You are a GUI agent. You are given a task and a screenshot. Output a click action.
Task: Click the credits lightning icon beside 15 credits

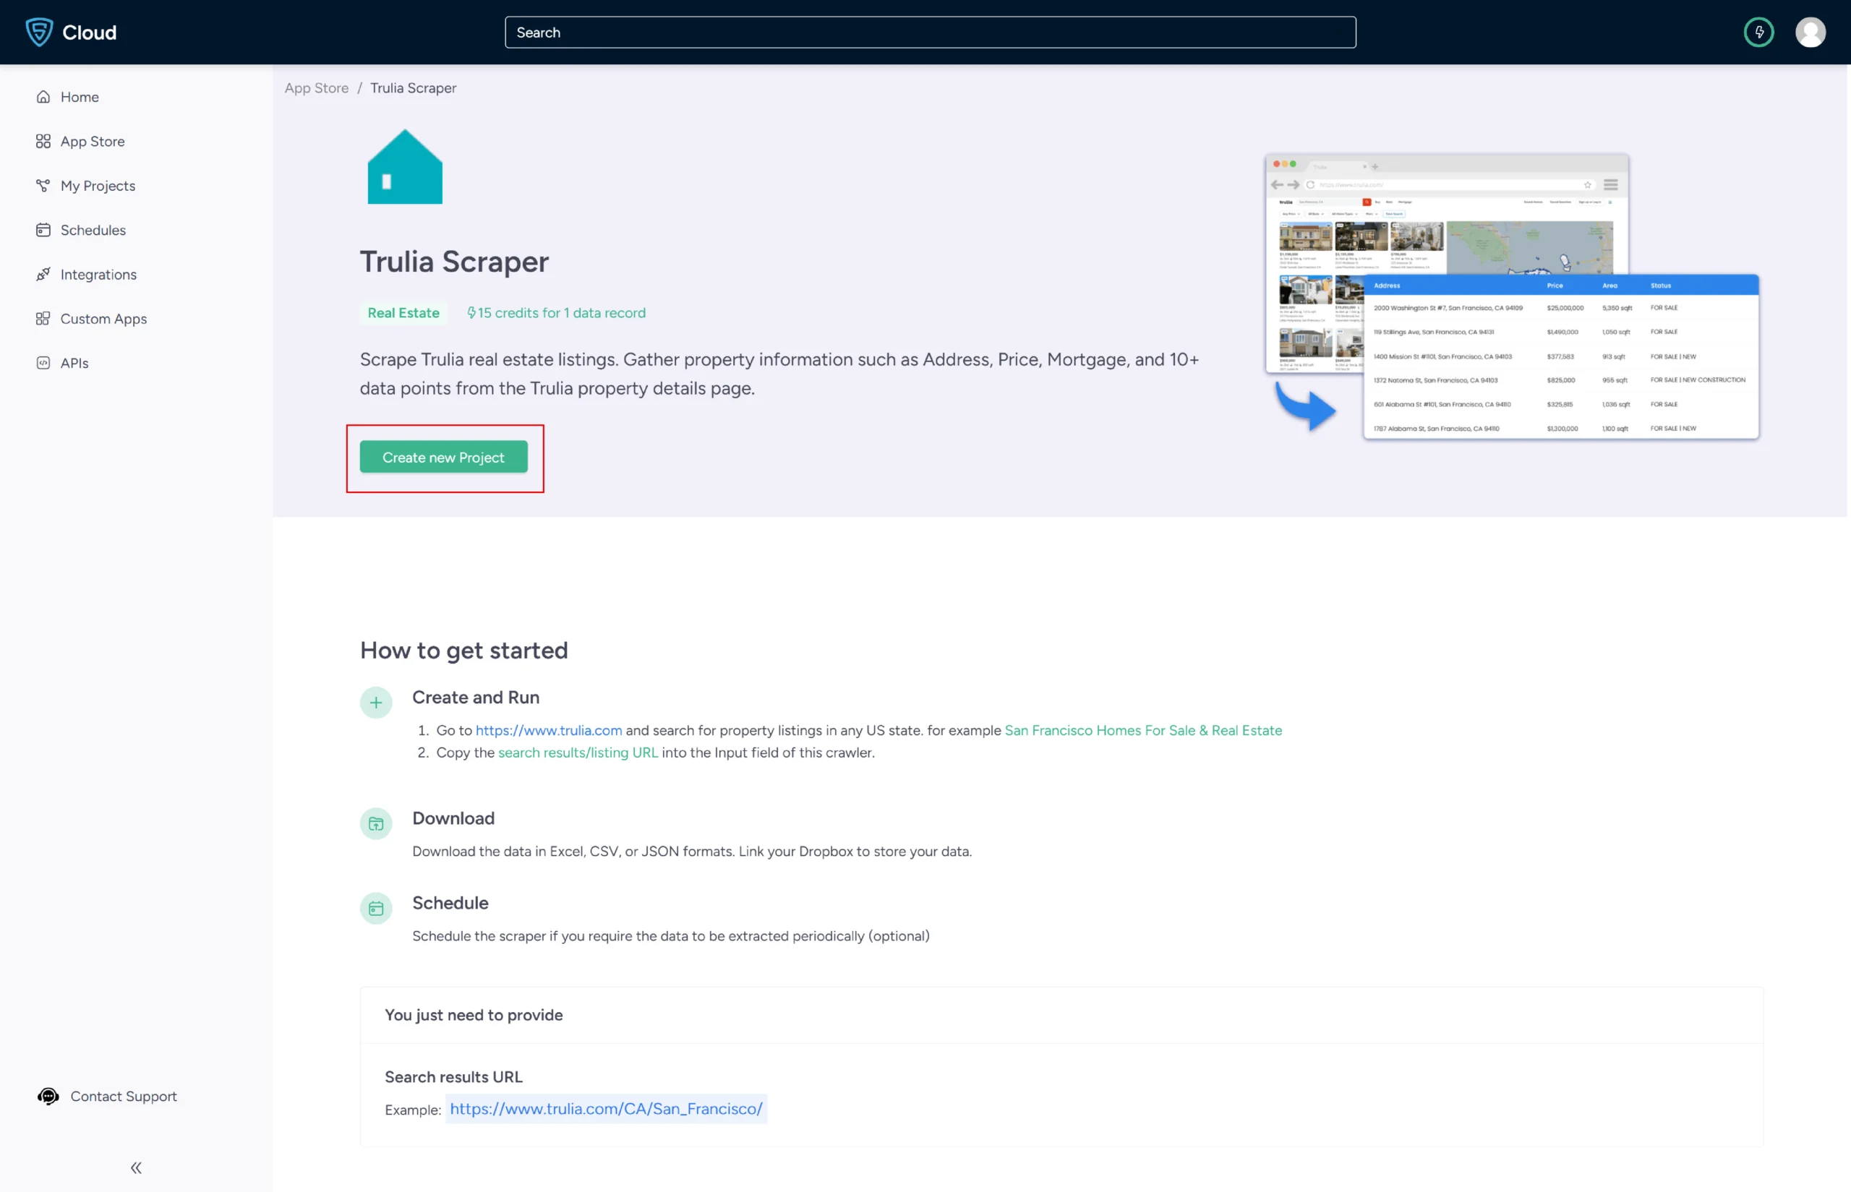[471, 313]
